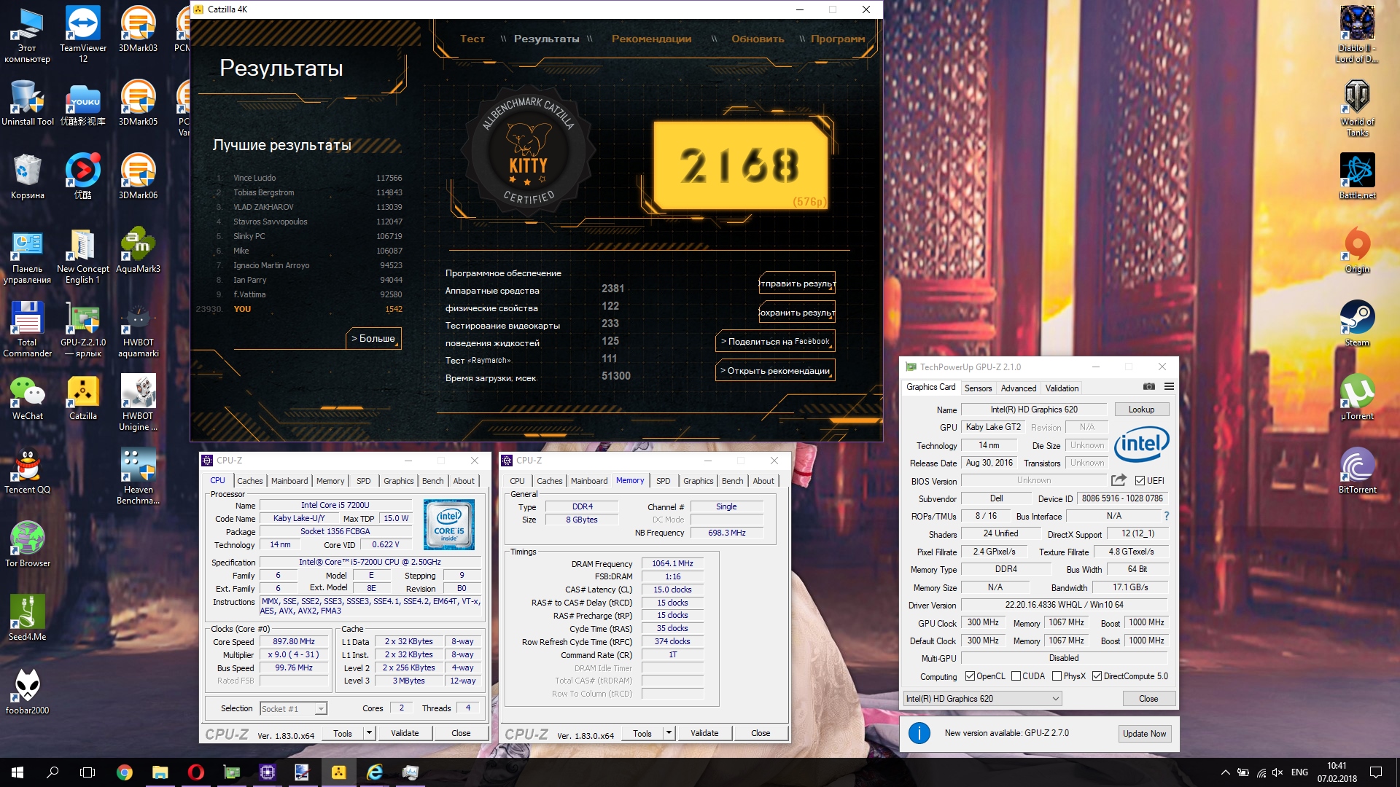Click GPU-Z Name field Intel HD Graphics 620
Image resolution: width=1400 pixels, height=787 pixels.
(x=1033, y=410)
